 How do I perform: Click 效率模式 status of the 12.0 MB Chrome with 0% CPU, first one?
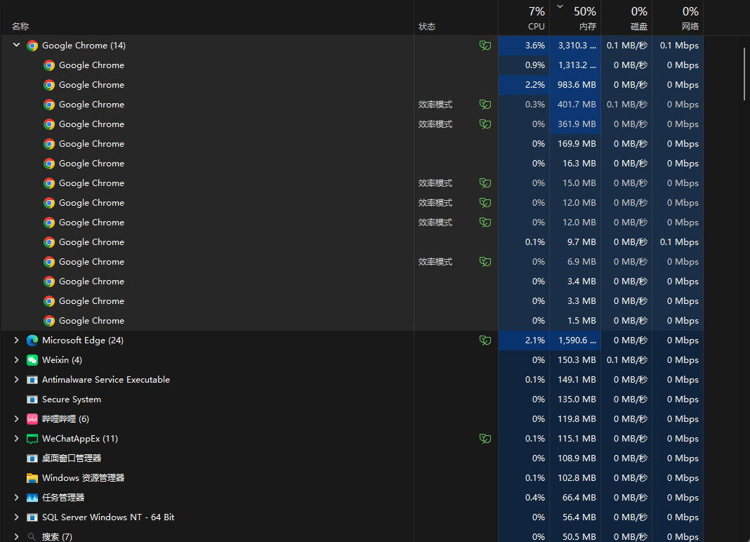point(435,203)
